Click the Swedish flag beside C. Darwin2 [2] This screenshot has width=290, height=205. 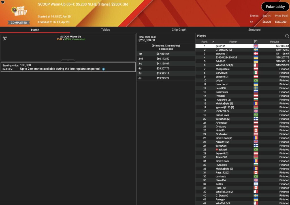pyautogui.click(x=256, y=50)
